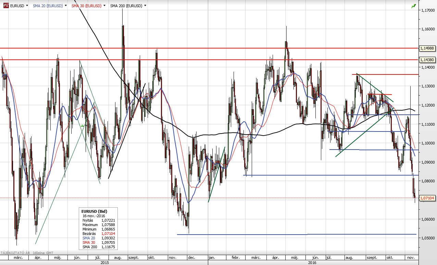Open the EURUSD symbol dropdown
Viewport: 437px width, 265px height.
[x=27, y=6]
